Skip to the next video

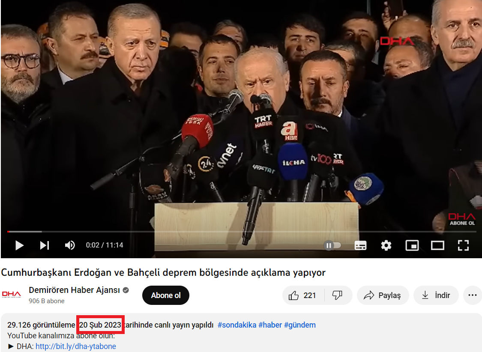click(45, 245)
